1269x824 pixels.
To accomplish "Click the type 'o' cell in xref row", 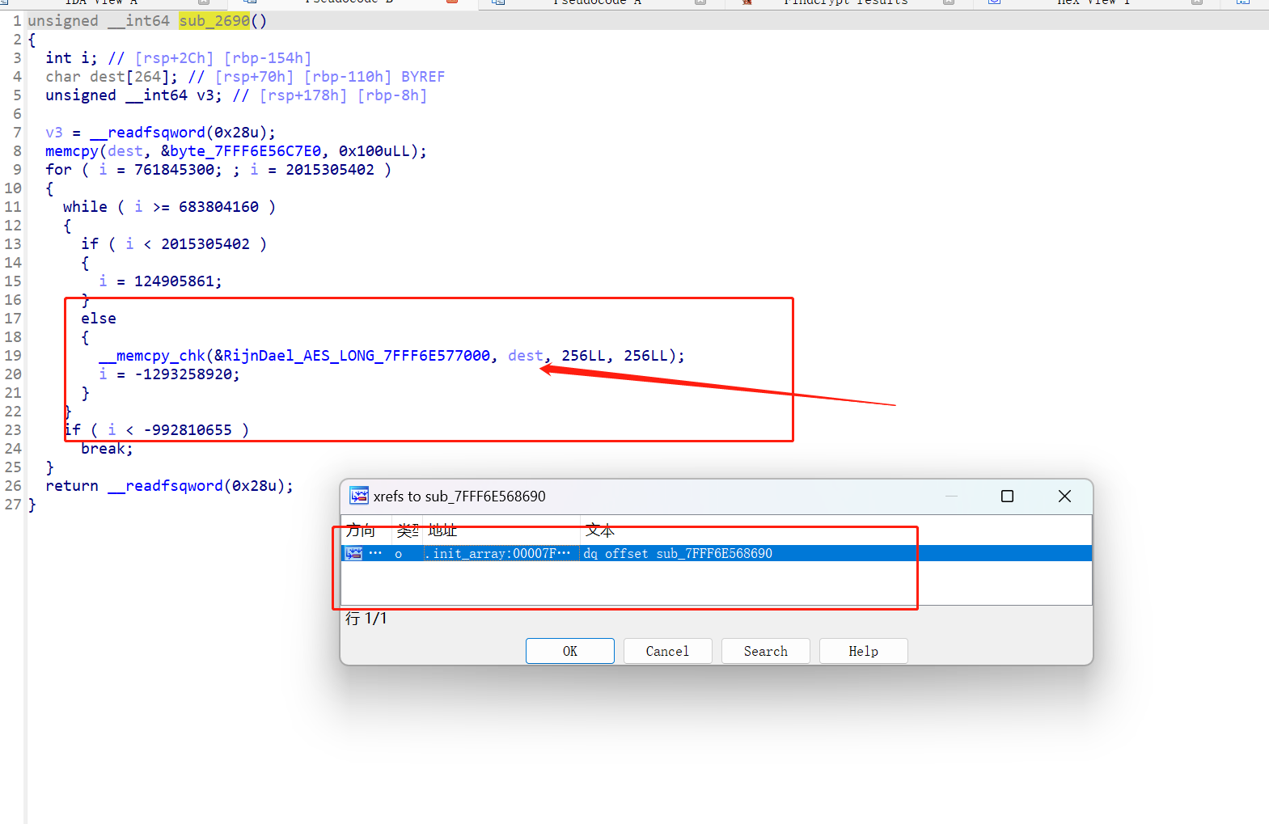I will 398,554.
